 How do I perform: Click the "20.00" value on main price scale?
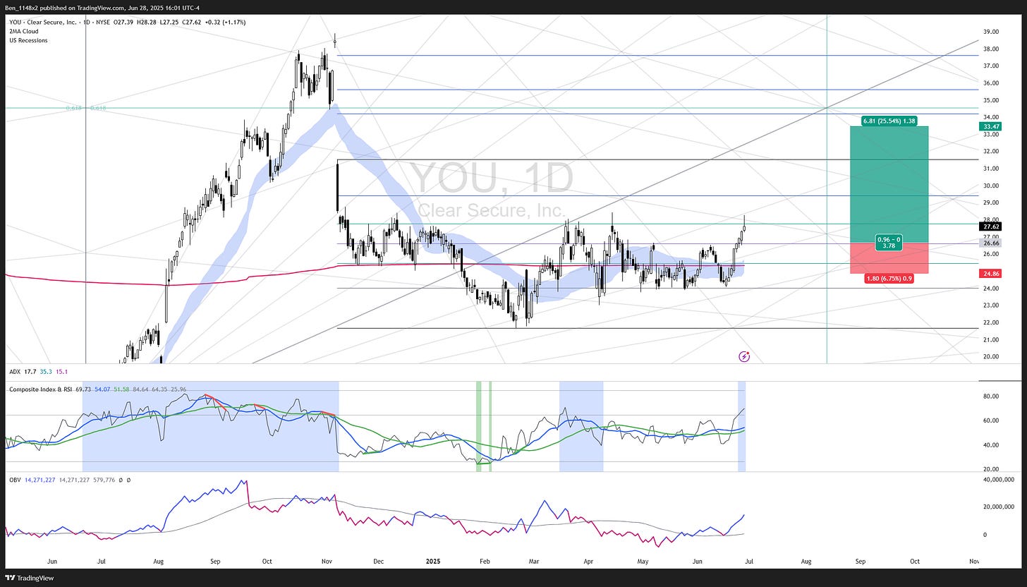point(990,356)
